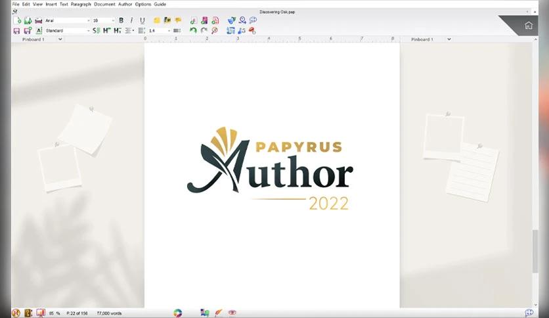Screen dimensions: 549x318
Task: Click the yellow comment bubble icon
Action: [178, 20]
